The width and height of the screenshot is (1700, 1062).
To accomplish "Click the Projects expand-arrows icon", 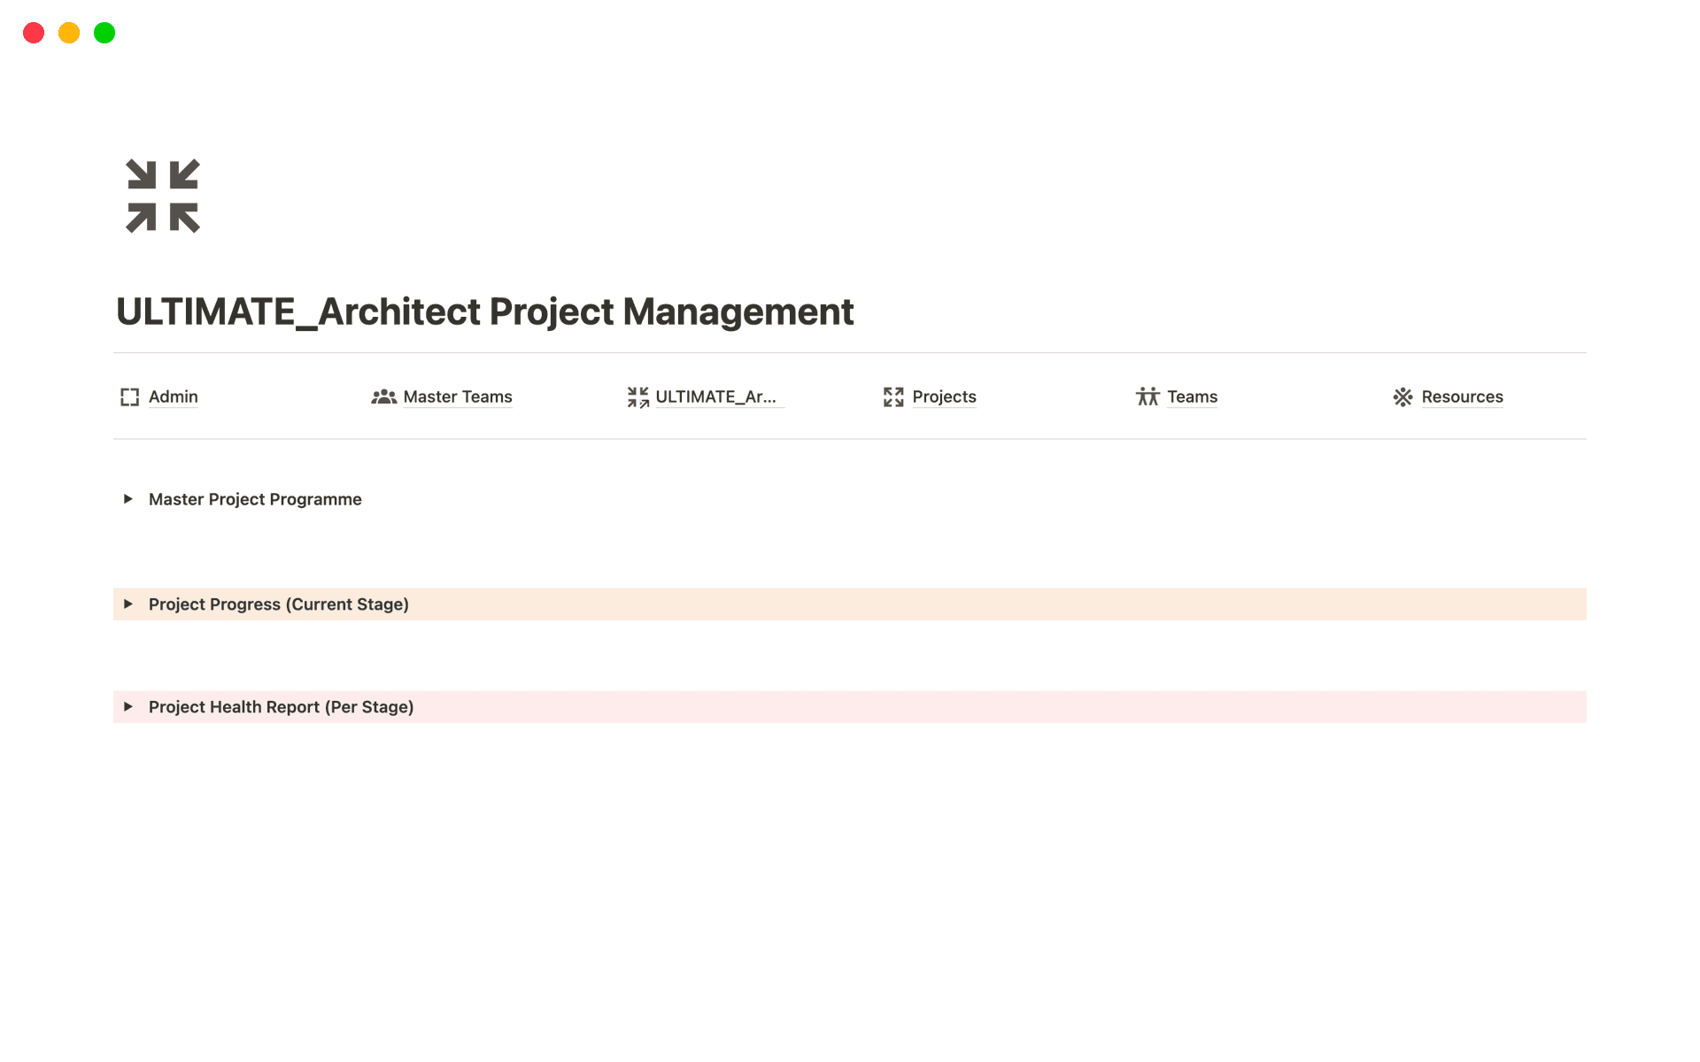I will click(x=893, y=397).
